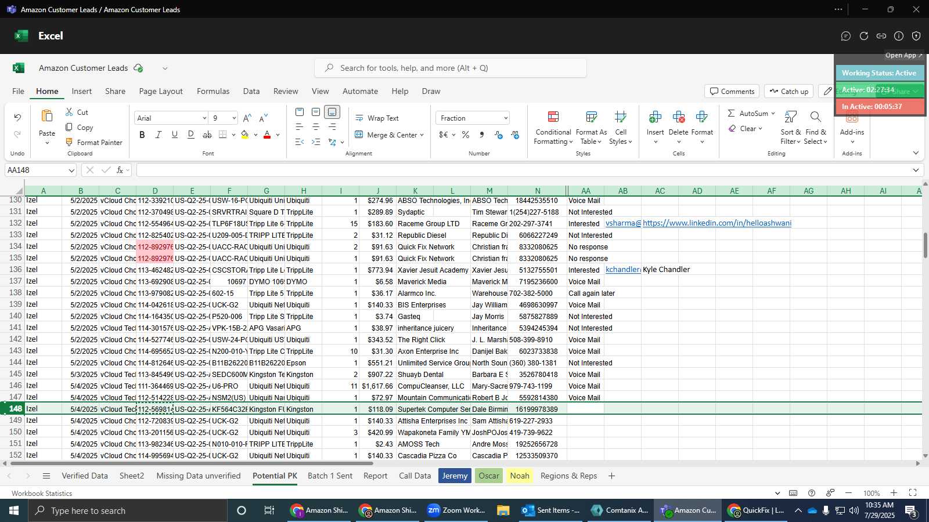Click the Paste clipboard icon
The width and height of the screenshot is (929, 522).
[x=47, y=116]
